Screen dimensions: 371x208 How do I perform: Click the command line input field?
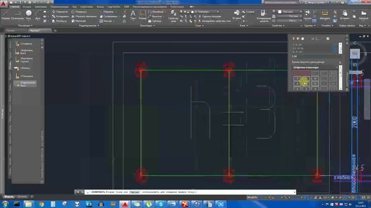190,192
